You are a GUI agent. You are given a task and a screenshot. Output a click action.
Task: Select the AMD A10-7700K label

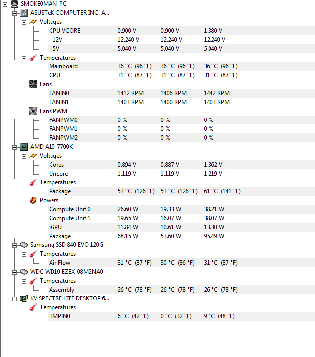(52, 147)
